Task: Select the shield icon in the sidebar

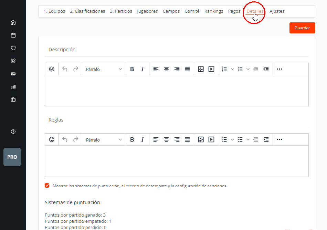Action: [13, 48]
